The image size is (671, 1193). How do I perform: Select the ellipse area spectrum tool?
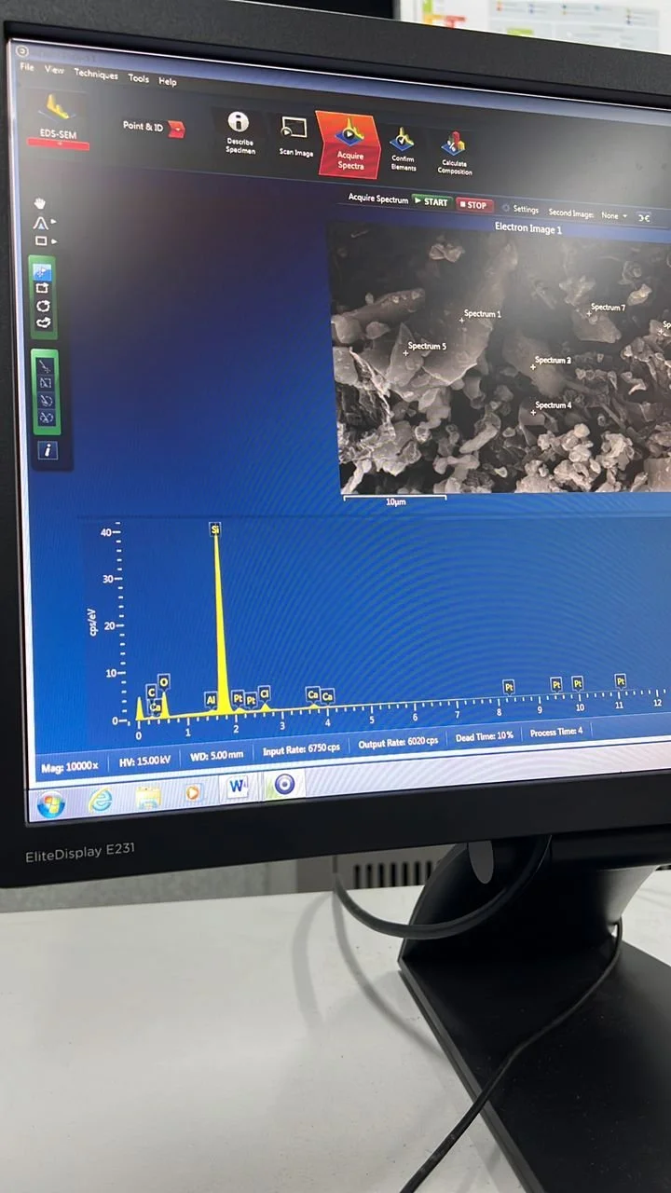pos(43,306)
